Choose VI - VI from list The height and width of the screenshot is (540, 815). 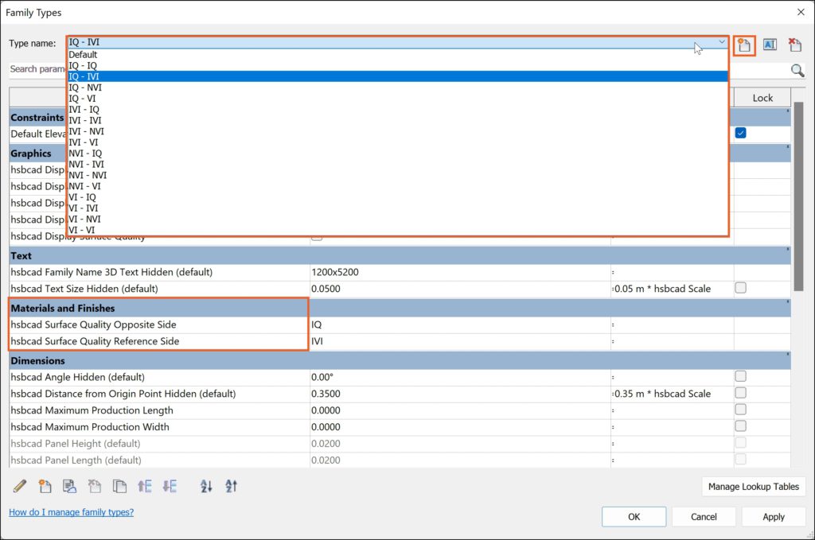[x=398, y=230]
